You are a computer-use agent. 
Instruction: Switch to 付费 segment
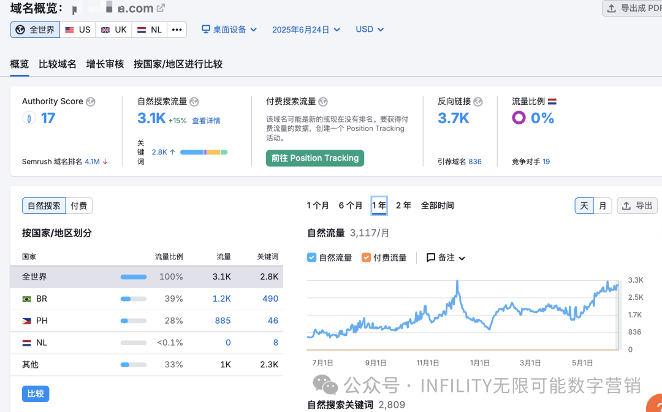coord(79,205)
